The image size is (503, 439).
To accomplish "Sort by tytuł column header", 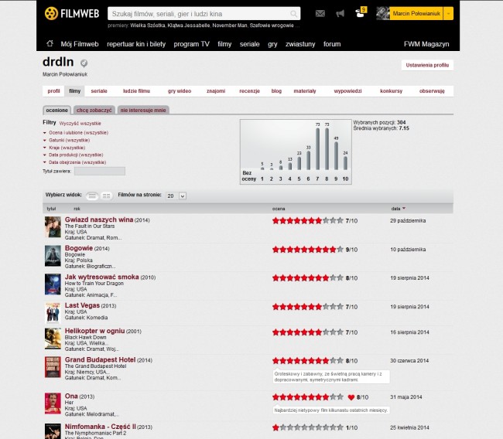I will (51, 209).
